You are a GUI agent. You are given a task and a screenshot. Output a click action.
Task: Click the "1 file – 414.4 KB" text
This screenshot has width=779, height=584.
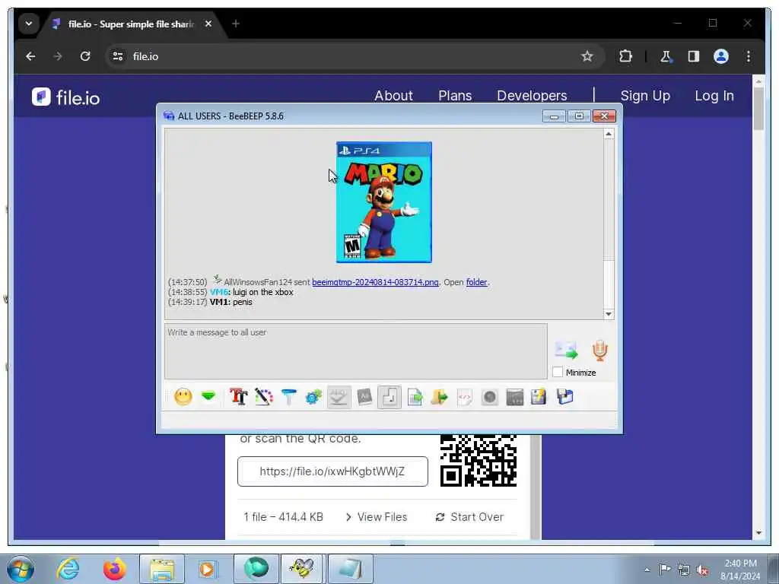[283, 517]
